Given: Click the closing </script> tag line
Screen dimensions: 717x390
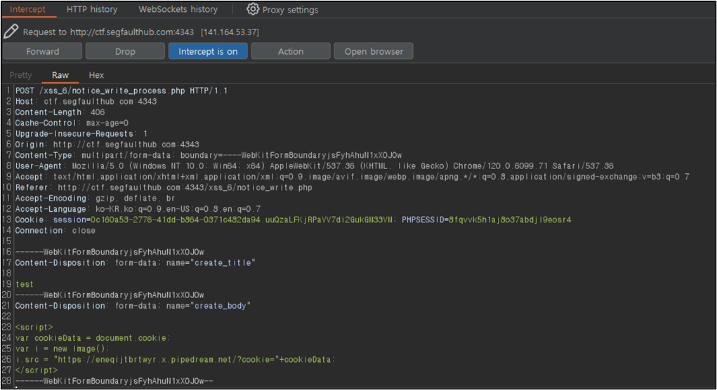Looking at the screenshot, I should pyautogui.click(x=37, y=370).
